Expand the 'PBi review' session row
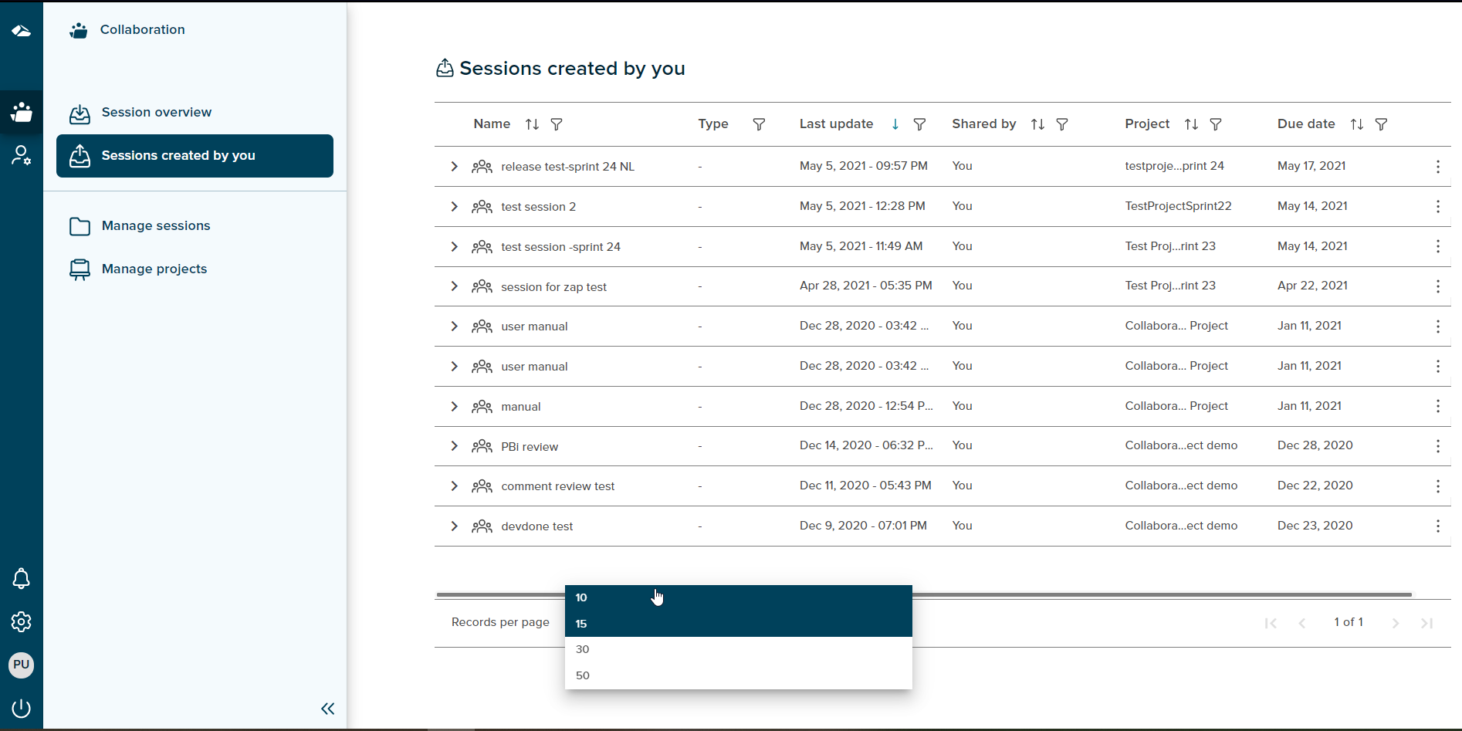The height and width of the screenshot is (731, 1462). [x=454, y=446]
